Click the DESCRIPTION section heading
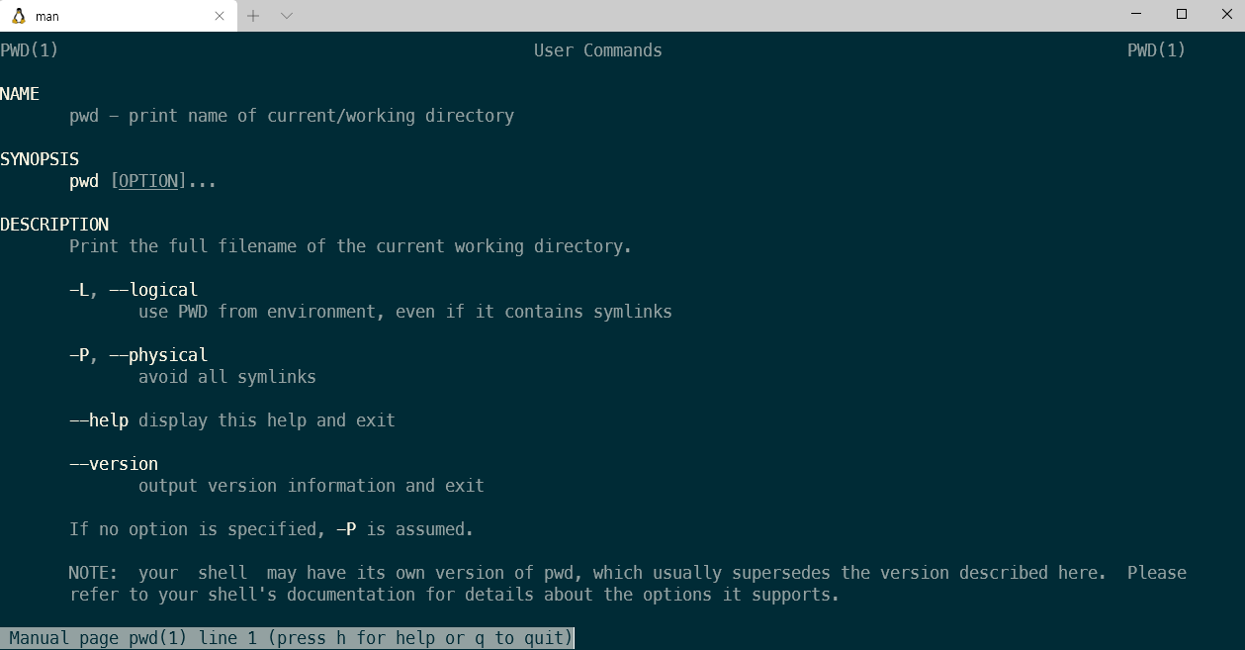This screenshot has width=1245, height=650. 54,225
